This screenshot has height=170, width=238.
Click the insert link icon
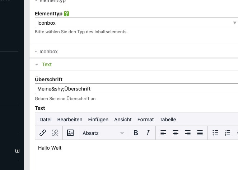pos(42,133)
